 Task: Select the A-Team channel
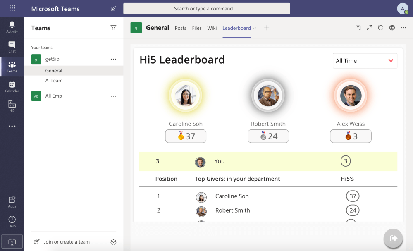coord(74,81)
